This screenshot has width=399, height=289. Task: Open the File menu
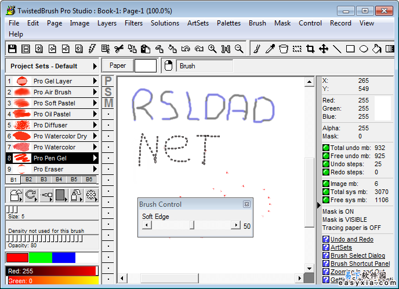[14, 23]
